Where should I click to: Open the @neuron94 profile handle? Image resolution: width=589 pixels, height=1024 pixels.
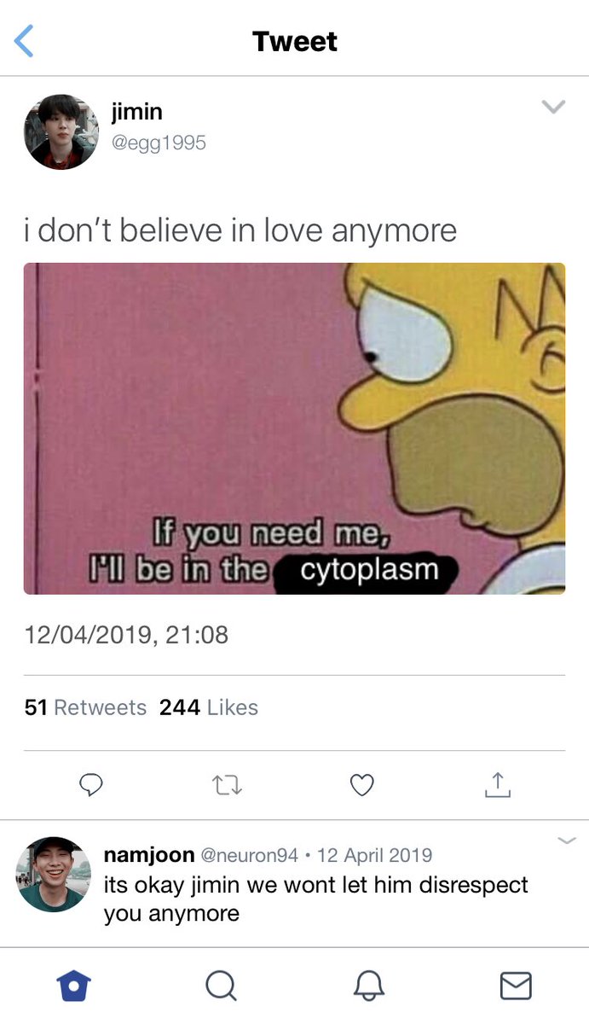click(249, 855)
